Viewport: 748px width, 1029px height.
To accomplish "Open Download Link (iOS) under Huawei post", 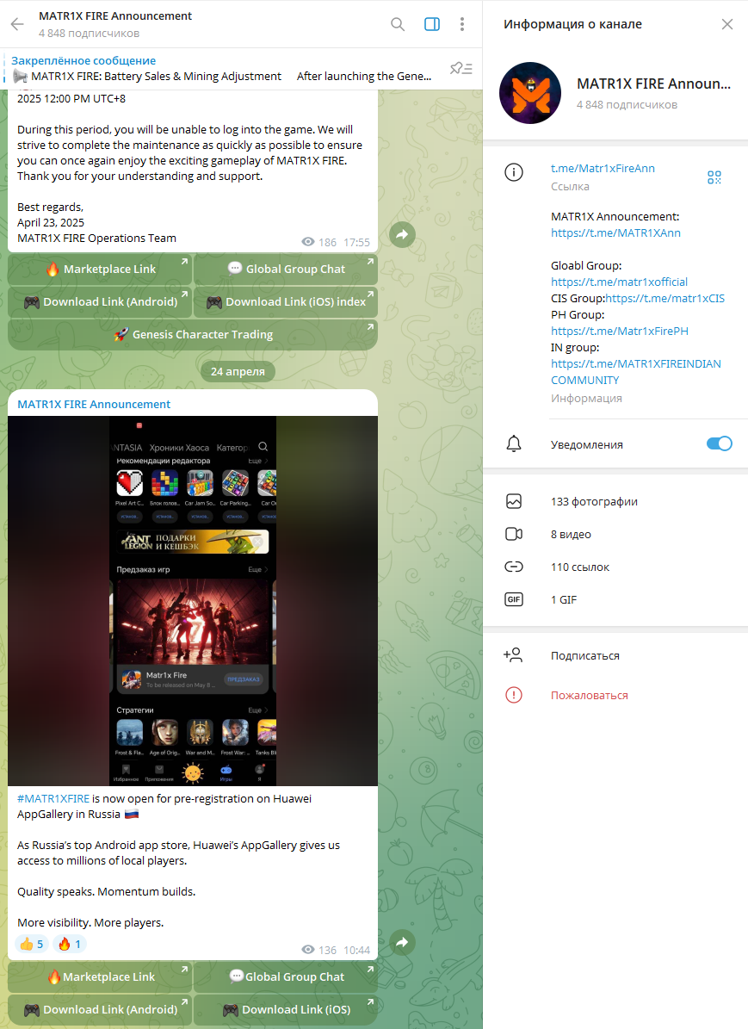I will (x=286, y=1010).
